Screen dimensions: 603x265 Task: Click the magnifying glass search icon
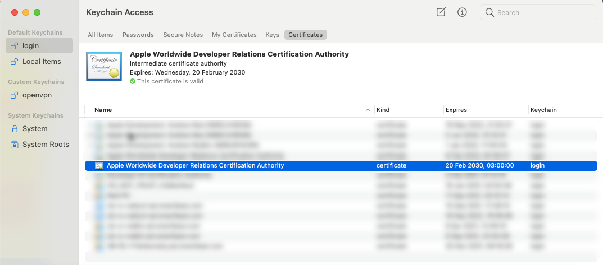(x=489, y=12)
